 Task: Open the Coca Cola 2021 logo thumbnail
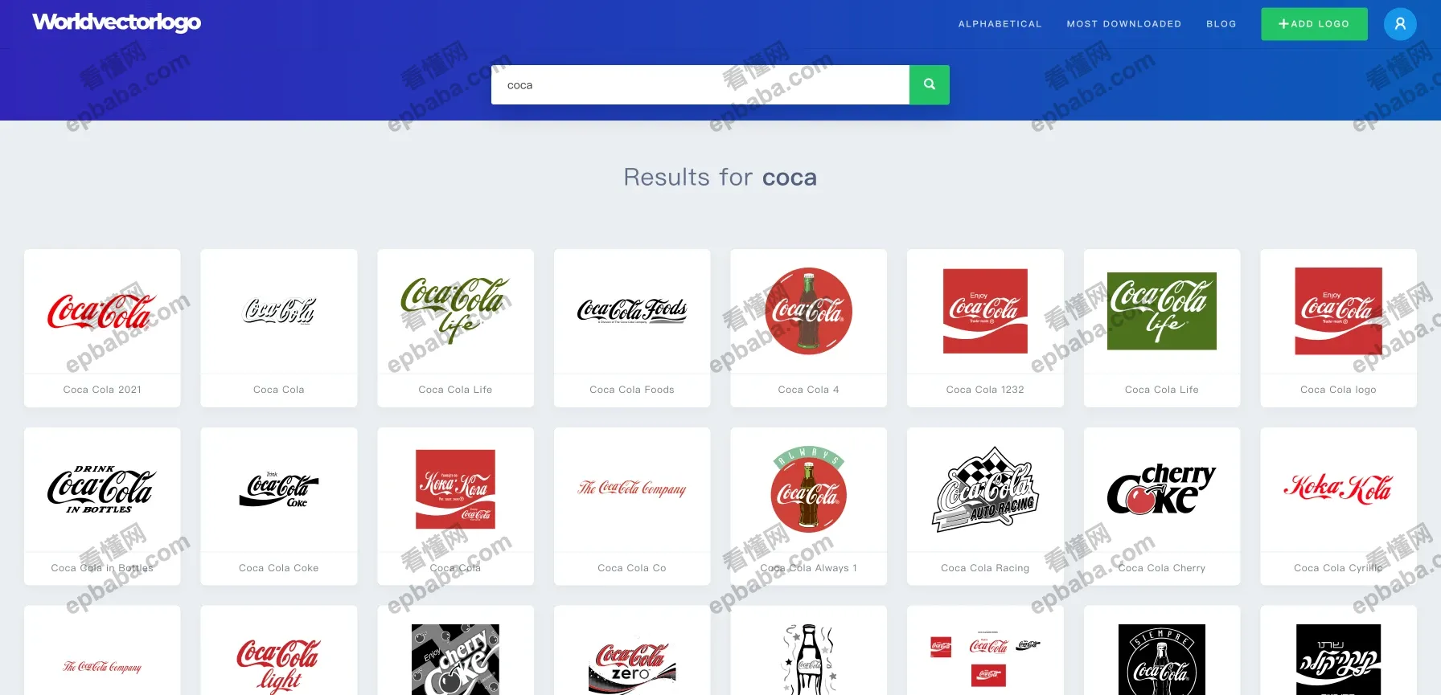point(102,312)
